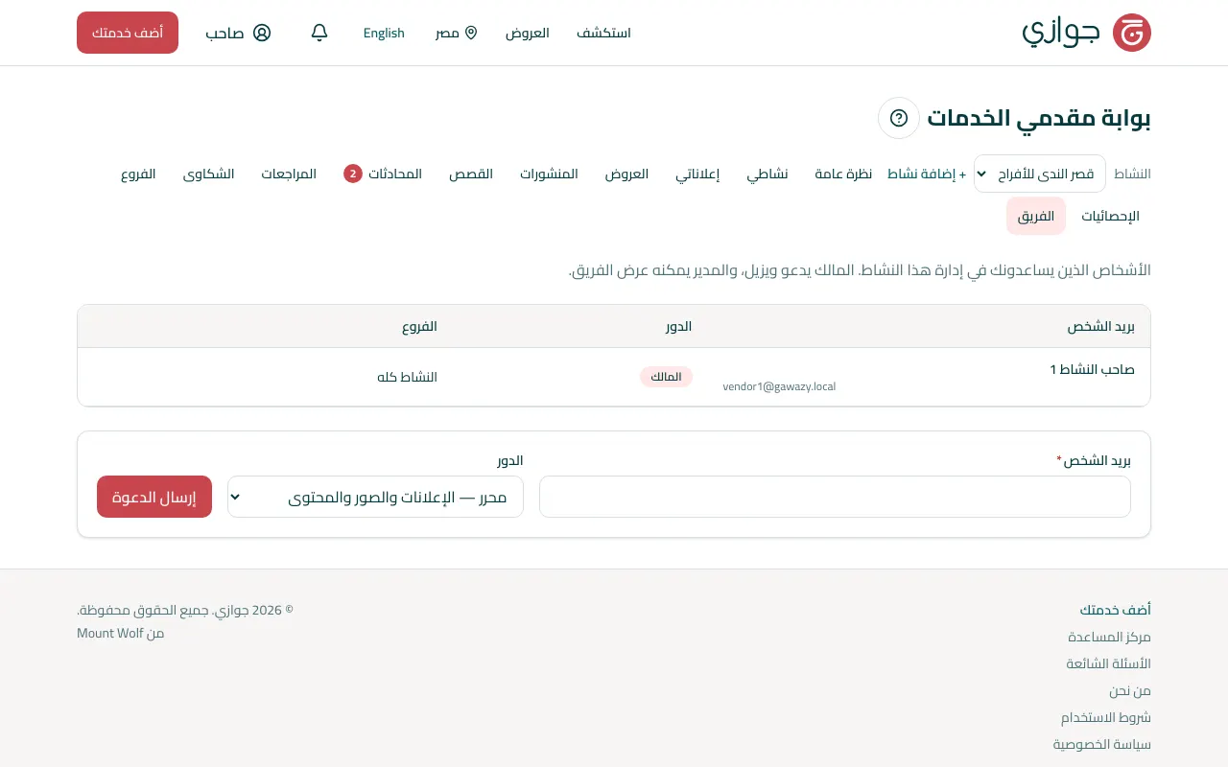Open العروض in the top navigation
Screen dimensions: 1228x767
coord(528,33)
